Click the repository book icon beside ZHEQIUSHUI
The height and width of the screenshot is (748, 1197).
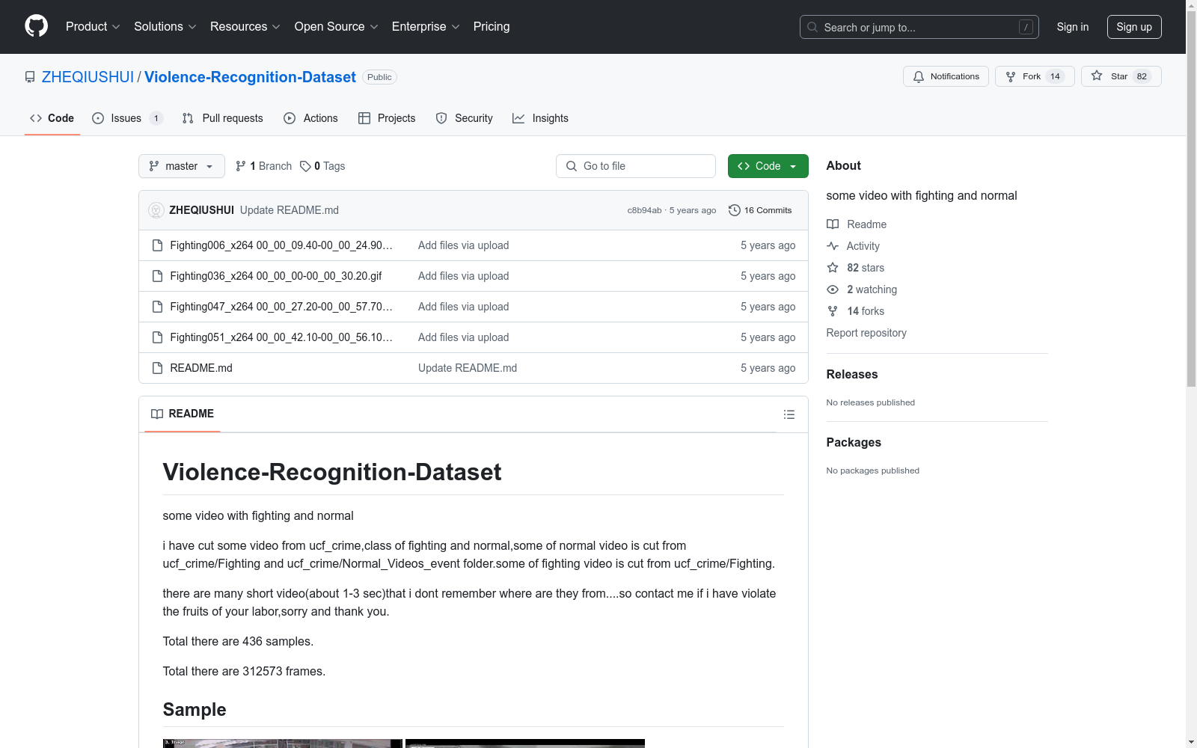coord(30,77)
